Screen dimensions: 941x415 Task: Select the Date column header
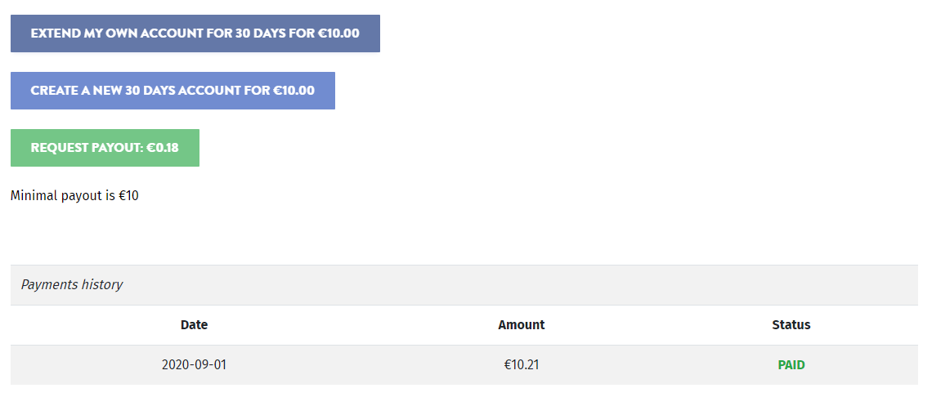[x=194, y=325]
